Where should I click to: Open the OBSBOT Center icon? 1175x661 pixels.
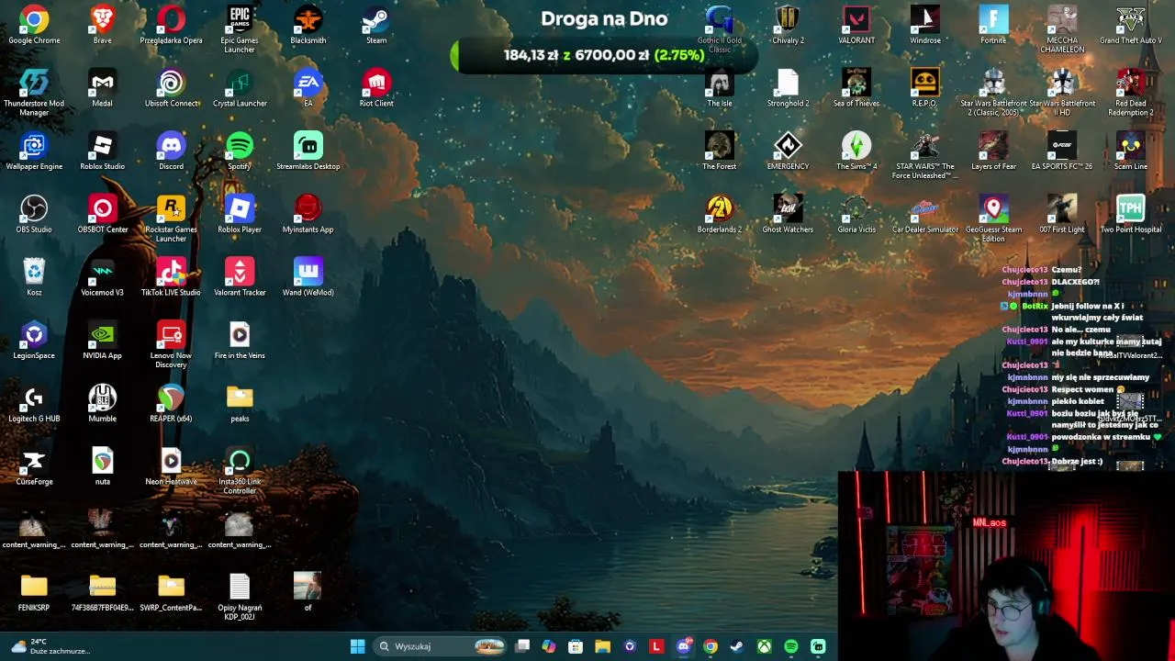click(x=102, y=214)
